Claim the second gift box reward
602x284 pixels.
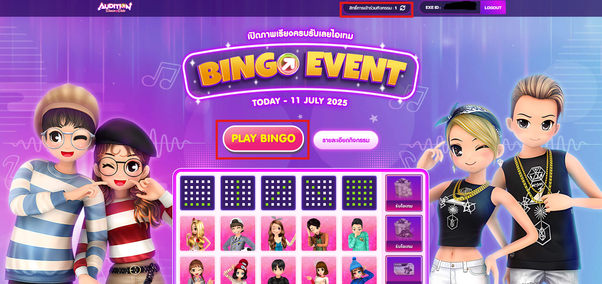tap(404, 233)
